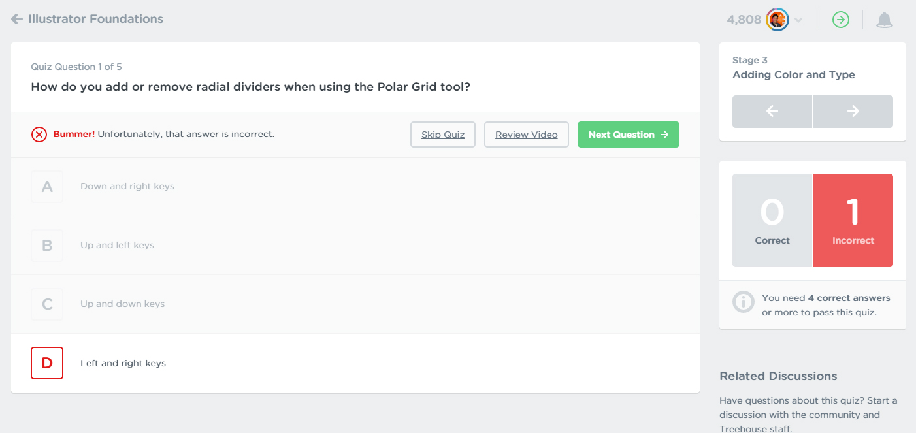The height and width of the screenshot is (433, 916).
Task: Click the info icon near pass requirements
Action: click(x=743, y=302)
